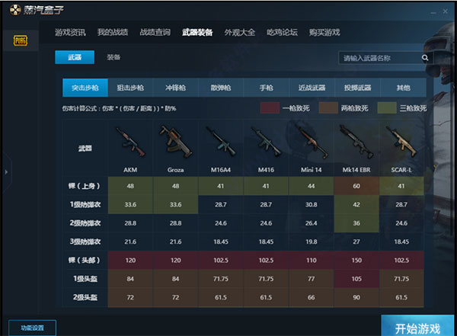Click the SCAR-L name label
457x336 pixels.
click(x=401, y=170)
